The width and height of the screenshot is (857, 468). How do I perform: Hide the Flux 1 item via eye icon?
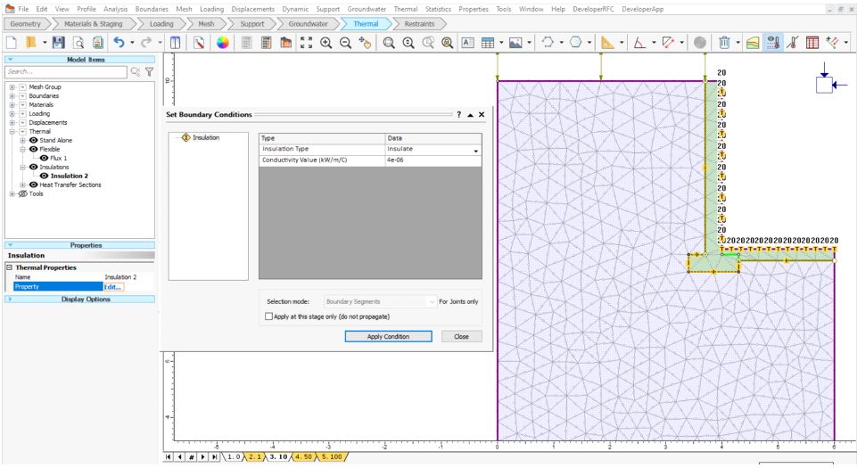pos(44,158)
